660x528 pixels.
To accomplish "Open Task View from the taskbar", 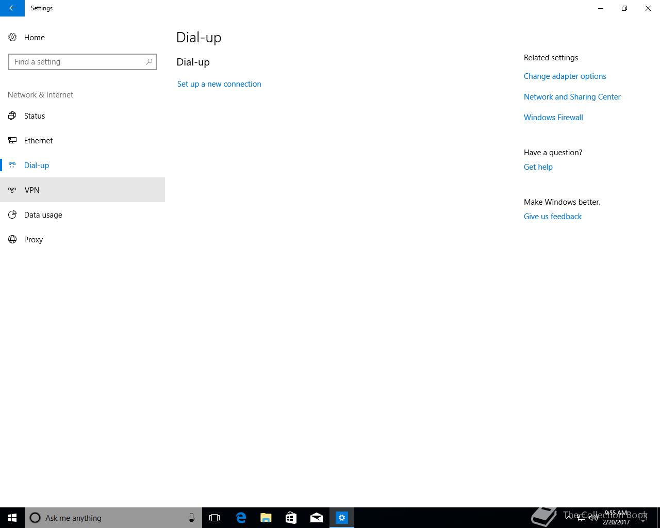I will [214, 518].
